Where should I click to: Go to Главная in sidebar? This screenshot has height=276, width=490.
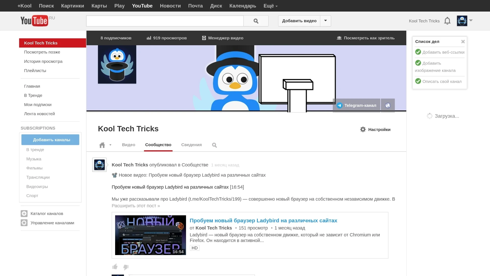[x=32, y=86]
